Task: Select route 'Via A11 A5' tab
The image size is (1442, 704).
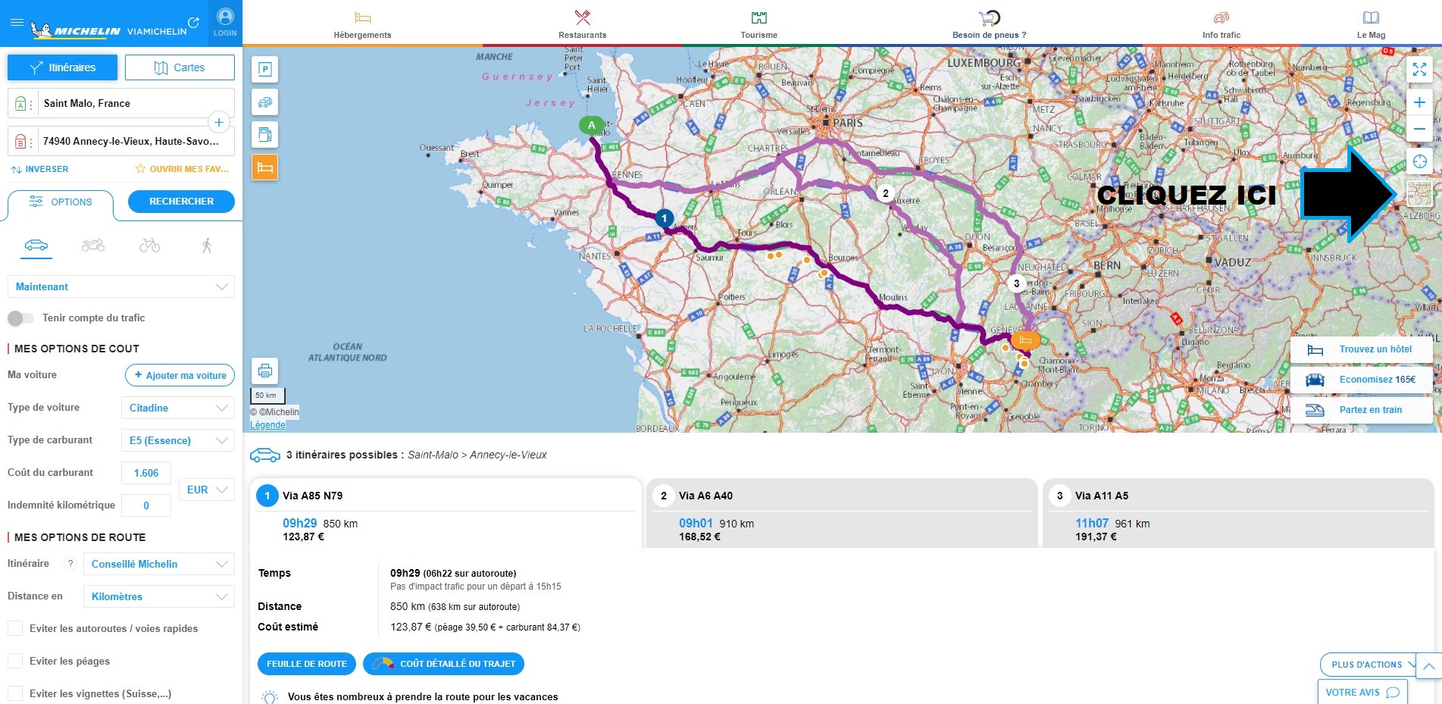Action: (x=1239, y=512)
